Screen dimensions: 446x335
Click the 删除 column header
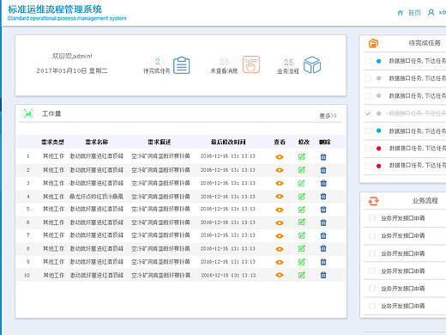(x=325, y=142)
